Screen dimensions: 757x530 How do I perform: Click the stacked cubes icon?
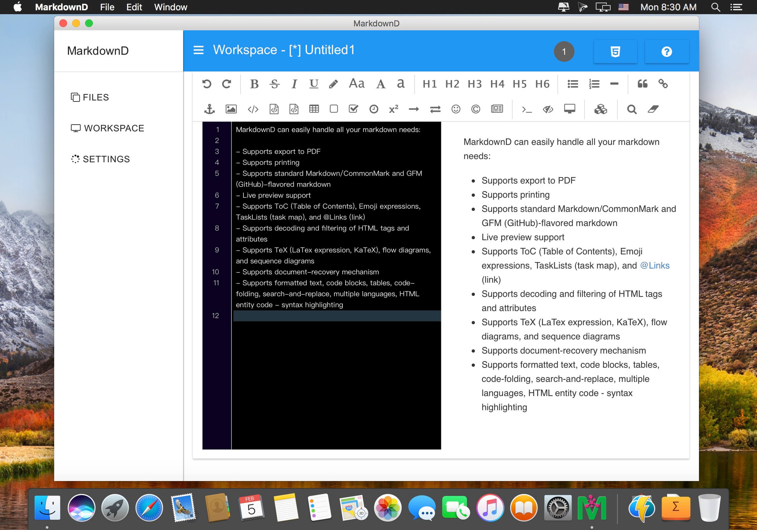(600, 109)
